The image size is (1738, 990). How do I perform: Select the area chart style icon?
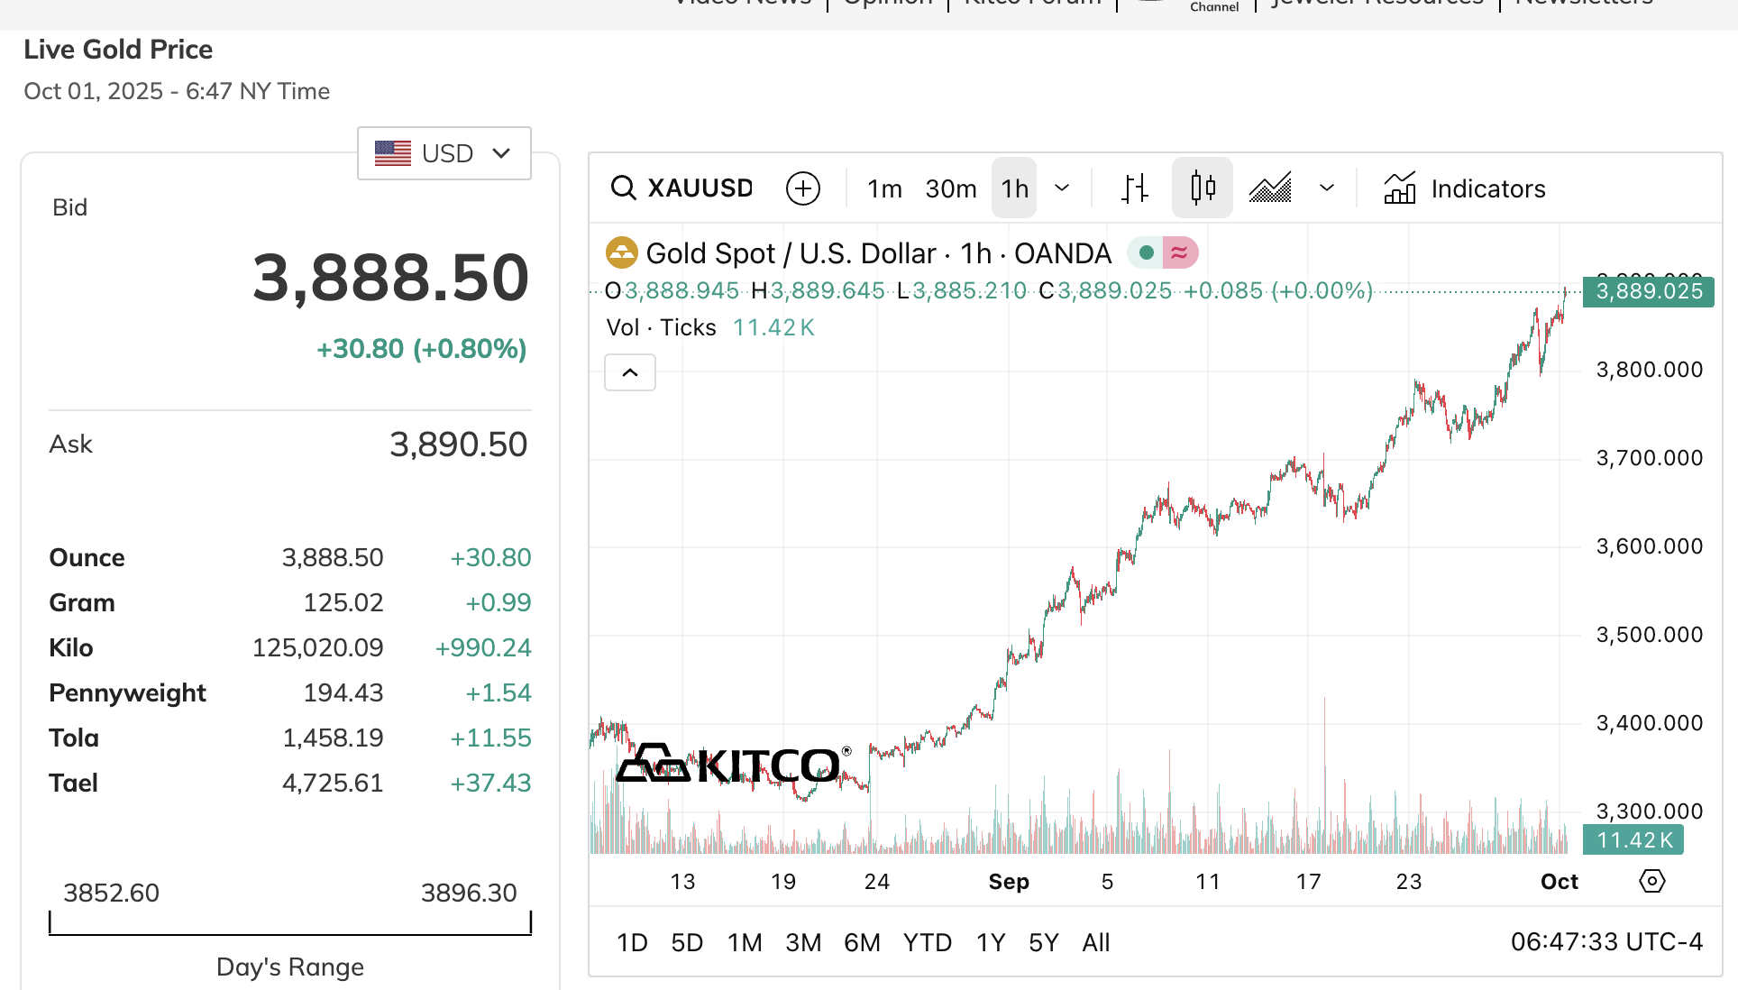[x=1270, y=188]
